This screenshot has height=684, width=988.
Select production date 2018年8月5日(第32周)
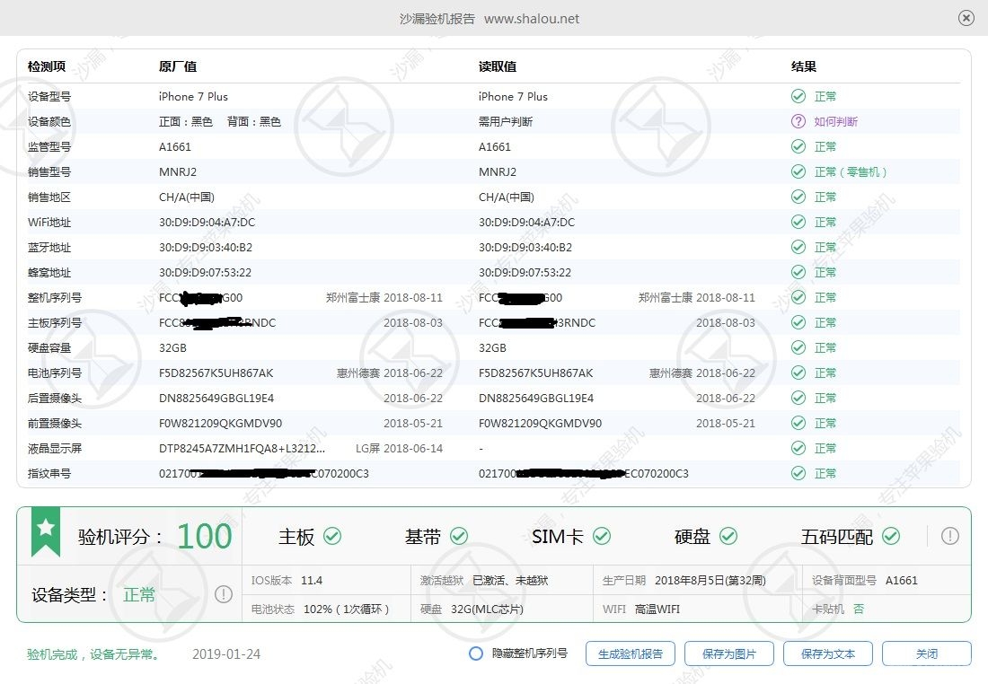[710, 580]
